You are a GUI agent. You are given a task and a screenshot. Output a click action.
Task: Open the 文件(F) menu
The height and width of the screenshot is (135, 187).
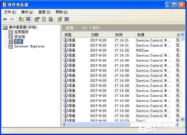coord(10,12)
